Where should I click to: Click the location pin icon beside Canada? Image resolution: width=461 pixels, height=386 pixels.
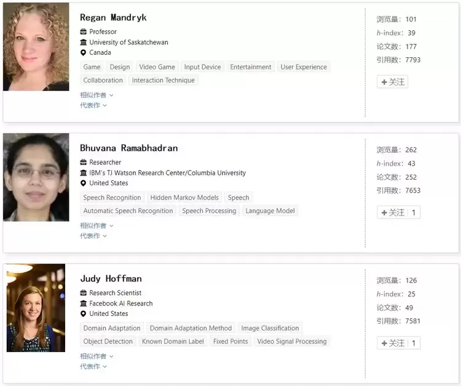click(84, 53)
